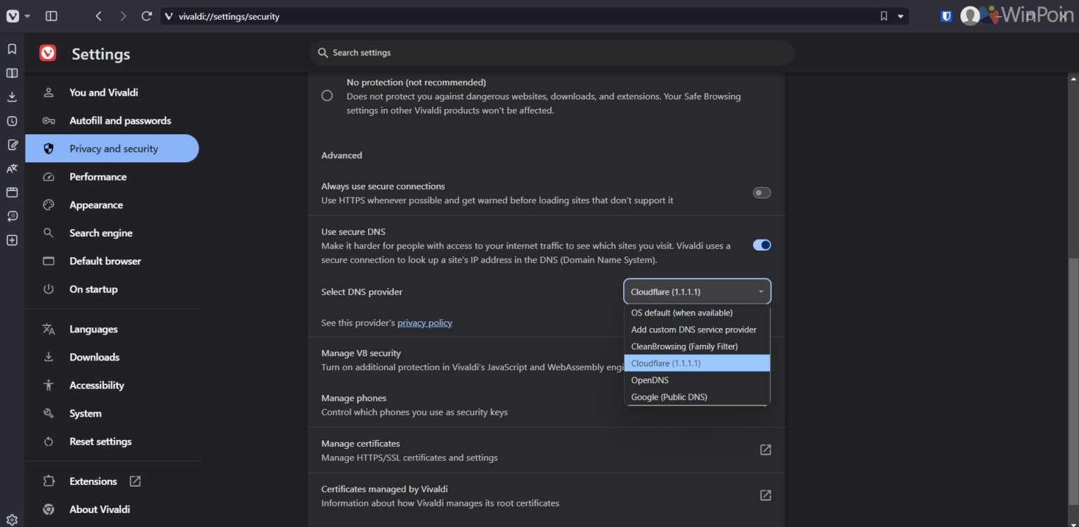Screen dimensions: 1079x527
Task: Open the chat bubble panel icon
Action: click(12, 216)
